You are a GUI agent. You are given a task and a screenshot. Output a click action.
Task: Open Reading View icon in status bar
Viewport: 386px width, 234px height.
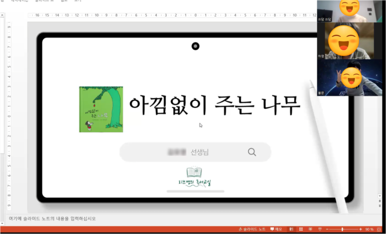(x=311, y=229)
